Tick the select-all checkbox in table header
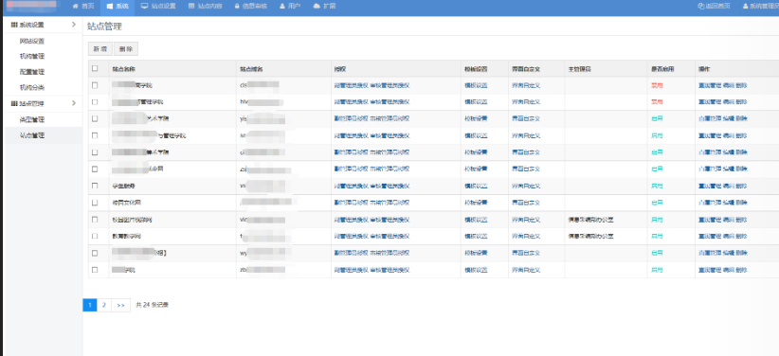This screenshot has width=779, height=356. 95,68
